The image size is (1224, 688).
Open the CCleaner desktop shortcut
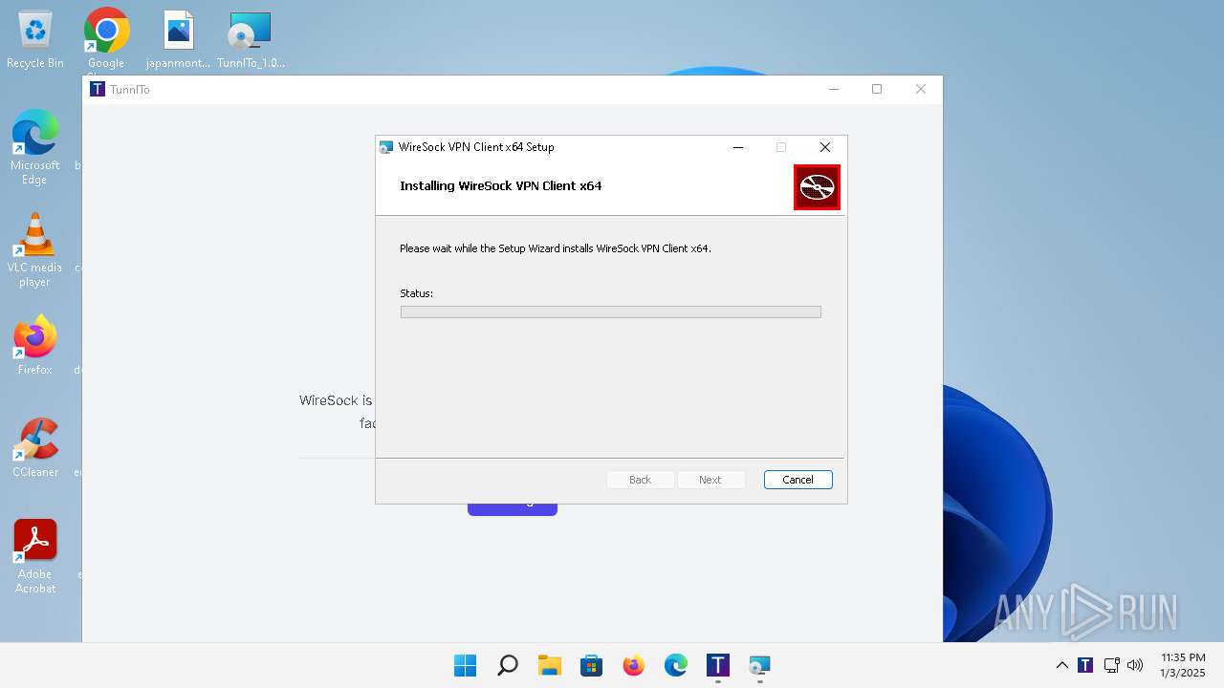35,448
